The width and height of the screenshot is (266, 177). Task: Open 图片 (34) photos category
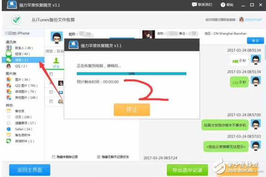(22, 79)
